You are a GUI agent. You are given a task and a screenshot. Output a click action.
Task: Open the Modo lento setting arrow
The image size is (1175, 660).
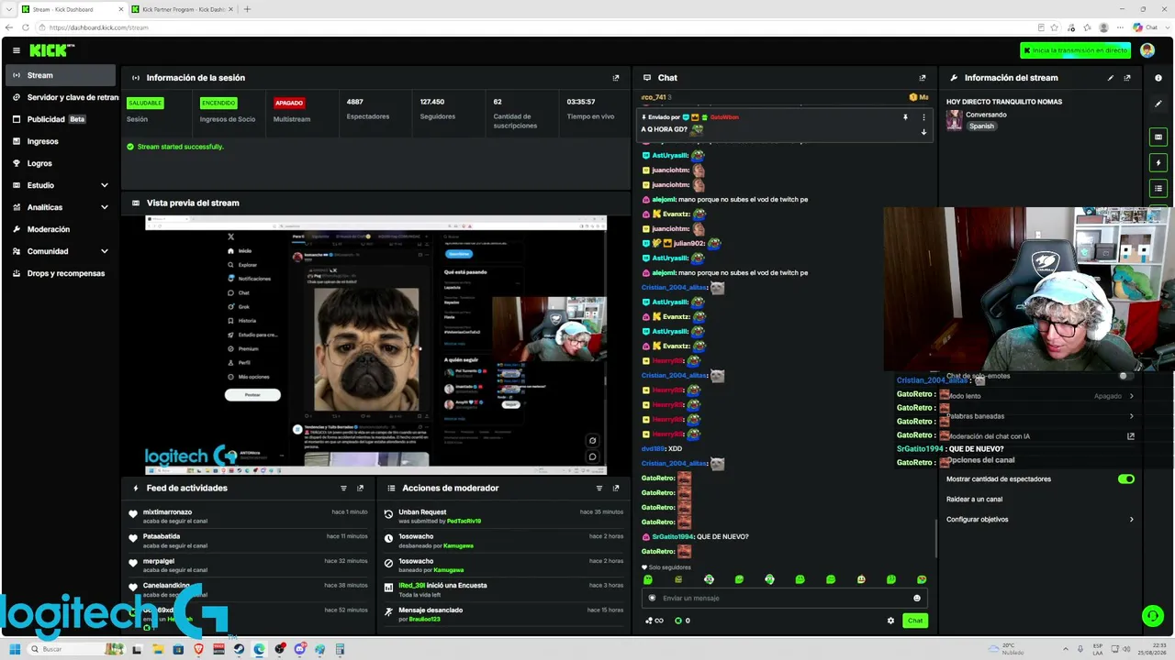coord(1131,396)
